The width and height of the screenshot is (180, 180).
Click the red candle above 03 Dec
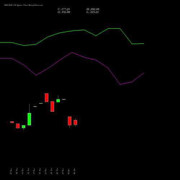point(69,121)
